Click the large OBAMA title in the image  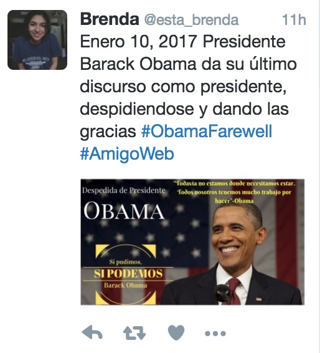(x=124, y=211)
